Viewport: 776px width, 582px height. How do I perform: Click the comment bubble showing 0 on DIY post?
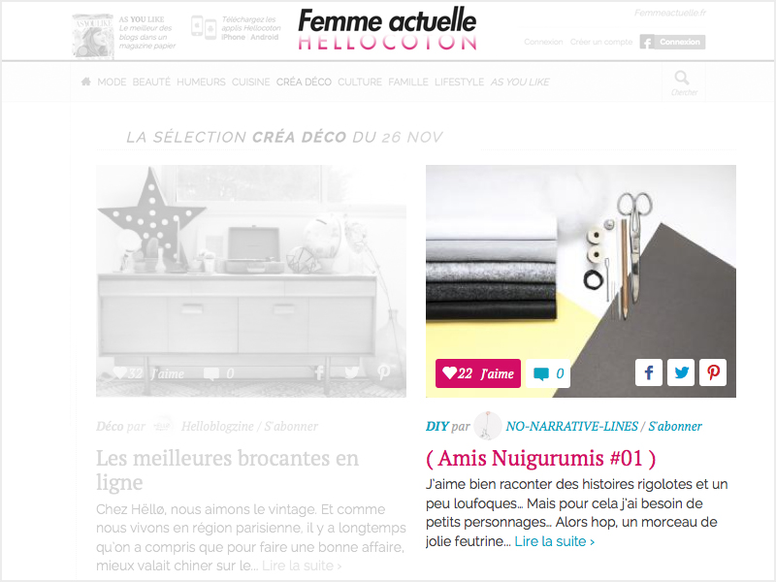click(548, 373)
